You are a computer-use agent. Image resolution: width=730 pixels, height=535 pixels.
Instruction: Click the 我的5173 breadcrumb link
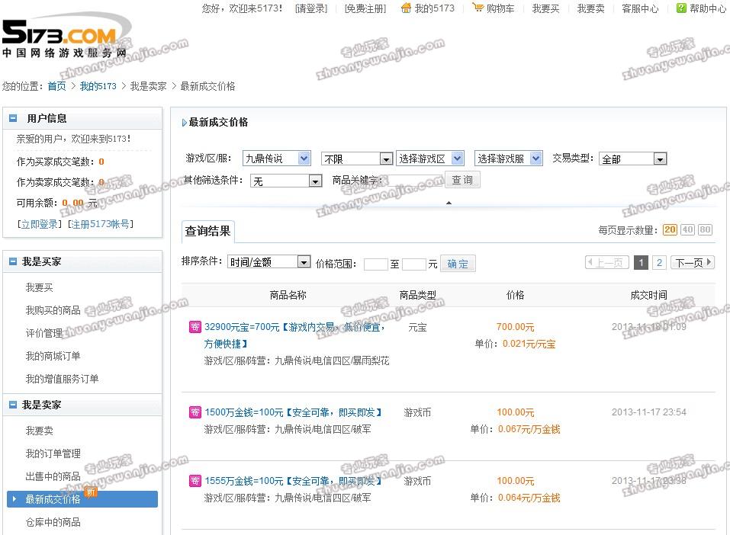(98, 86)
